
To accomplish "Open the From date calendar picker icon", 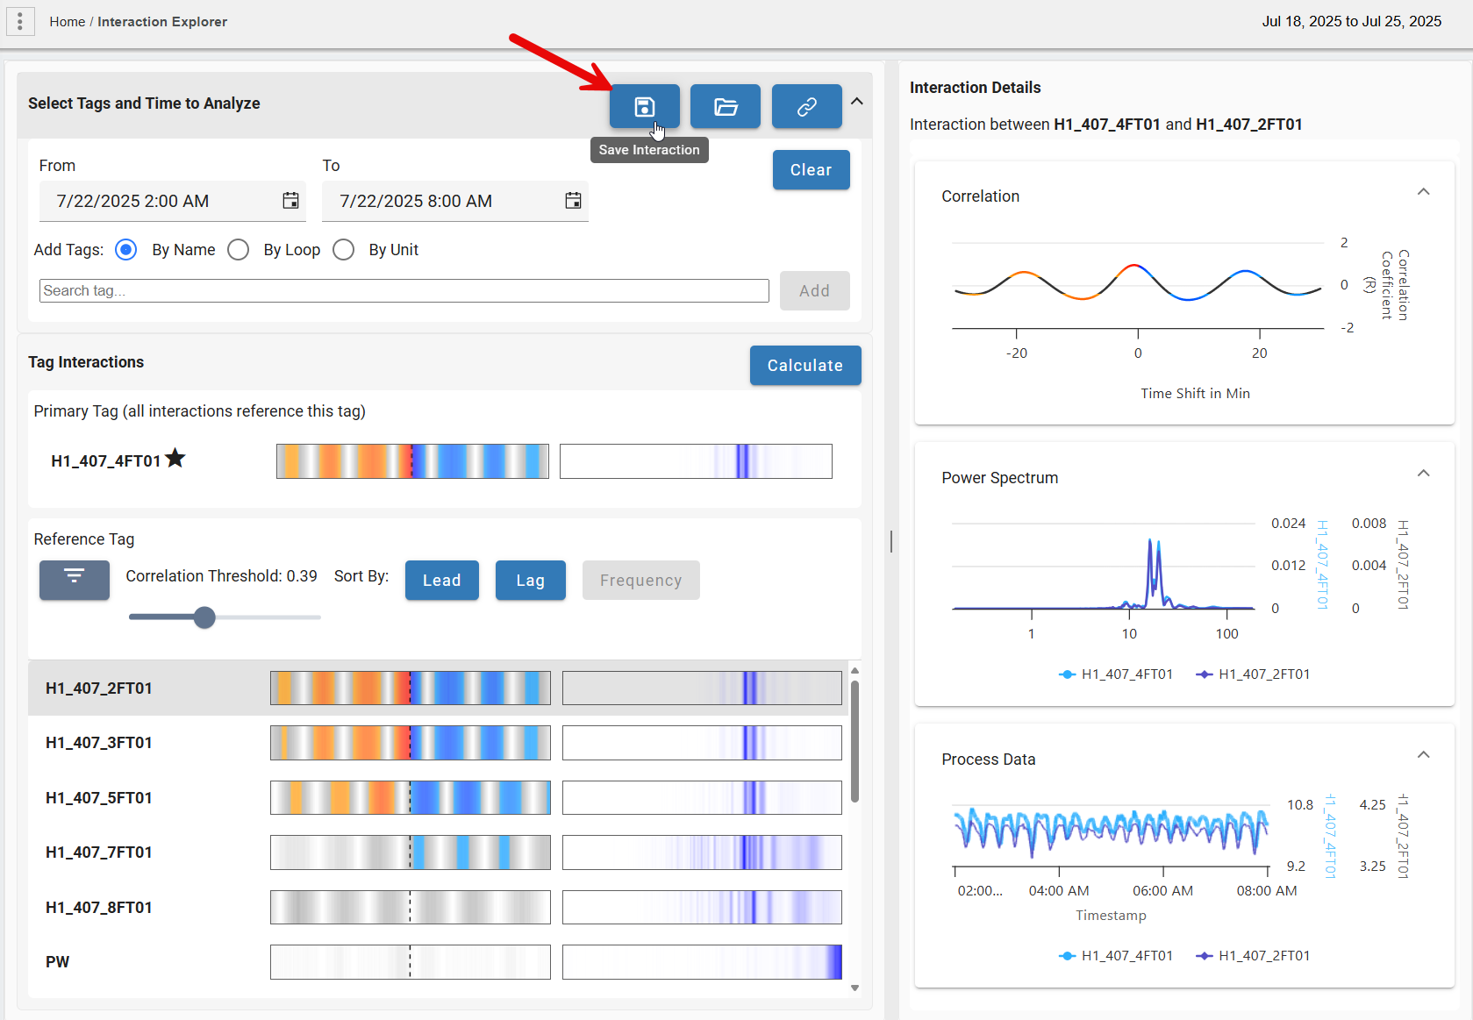I will click(290, 201).
